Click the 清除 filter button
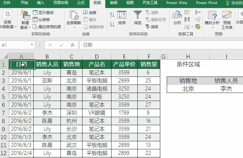The width and height of the screenshot is (243, 158). point(152,13)
